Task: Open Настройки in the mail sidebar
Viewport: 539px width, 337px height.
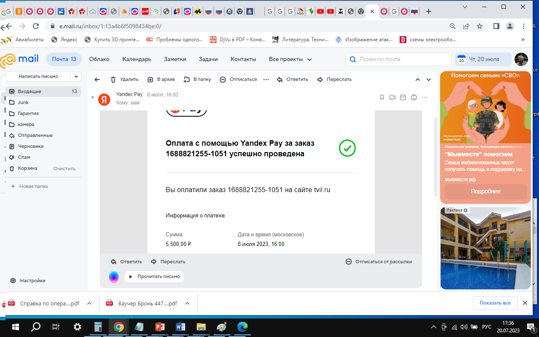Action: pos(28,281)
